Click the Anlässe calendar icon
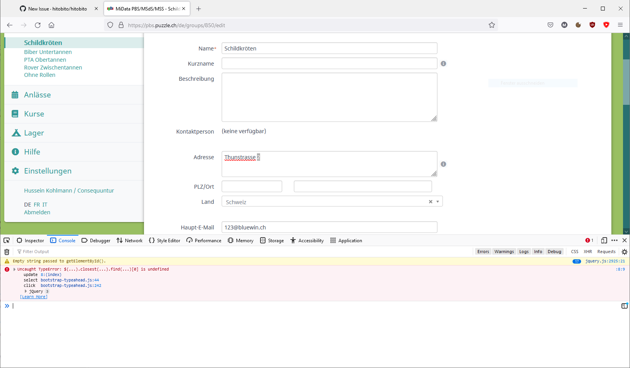630x368 pixels. click(x=15, y=94)
